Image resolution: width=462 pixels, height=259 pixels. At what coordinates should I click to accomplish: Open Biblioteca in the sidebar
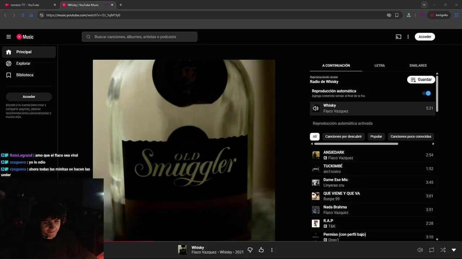(29, 75)
